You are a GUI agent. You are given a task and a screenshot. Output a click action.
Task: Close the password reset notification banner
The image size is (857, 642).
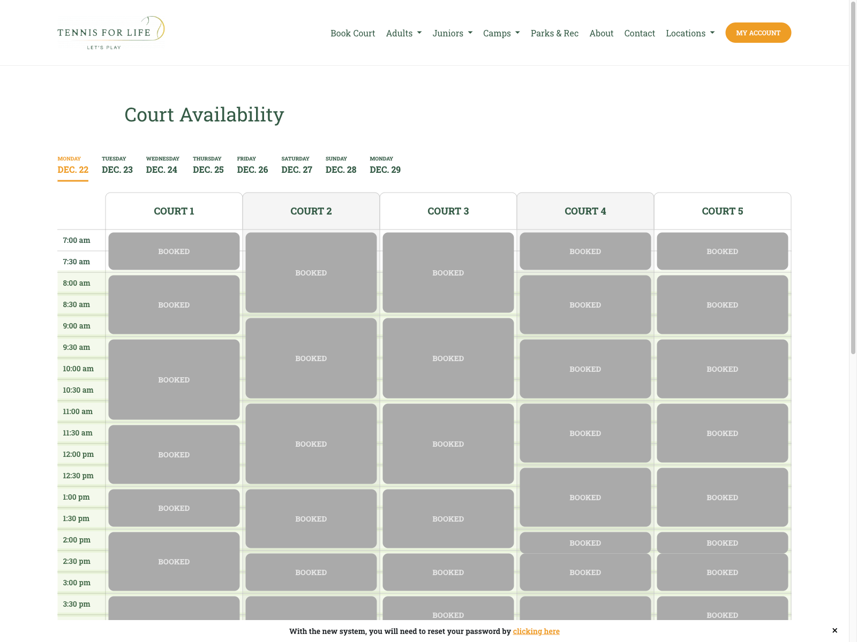(835, 630)
